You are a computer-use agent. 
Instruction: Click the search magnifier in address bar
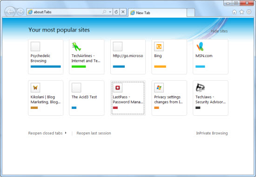coord(104,12)
